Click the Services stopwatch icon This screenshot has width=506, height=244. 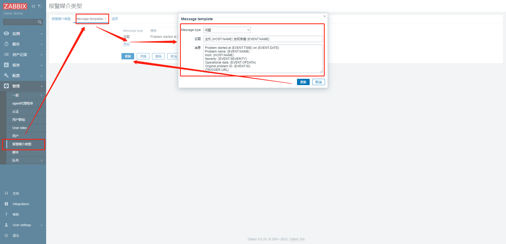click(x=6, y=44)
